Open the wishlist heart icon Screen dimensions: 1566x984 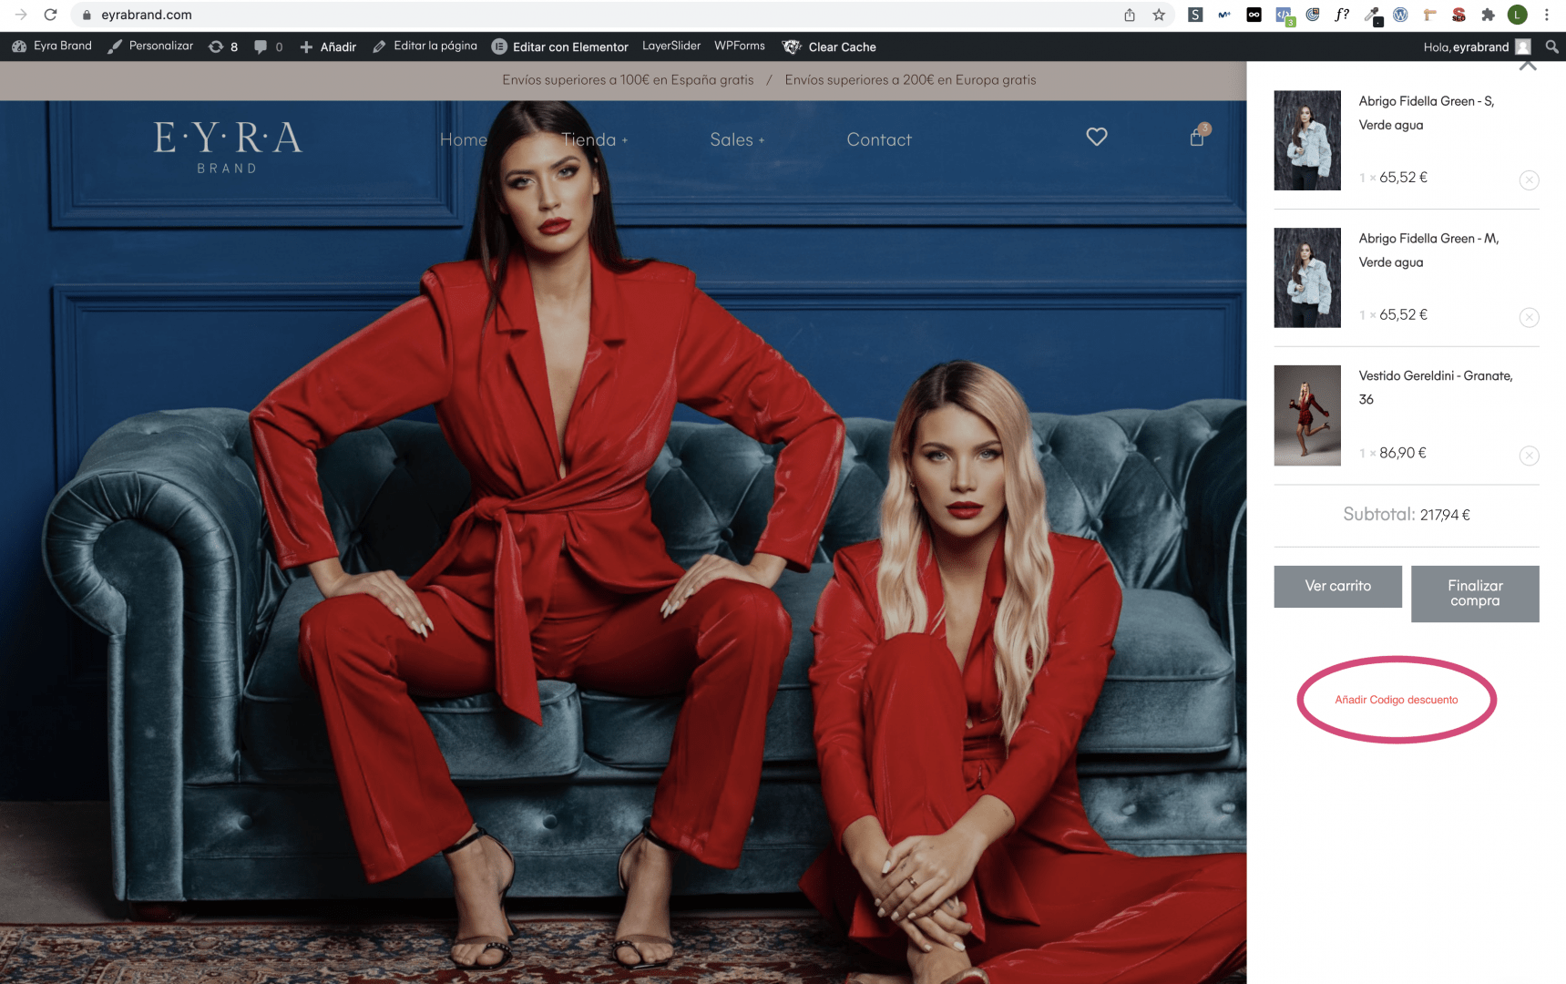click(1097, 137)
